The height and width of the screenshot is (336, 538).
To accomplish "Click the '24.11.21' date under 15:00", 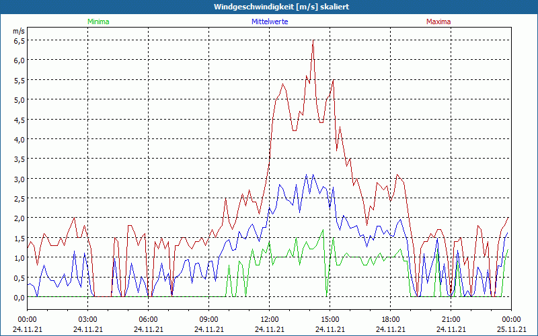I will (330, 329).
